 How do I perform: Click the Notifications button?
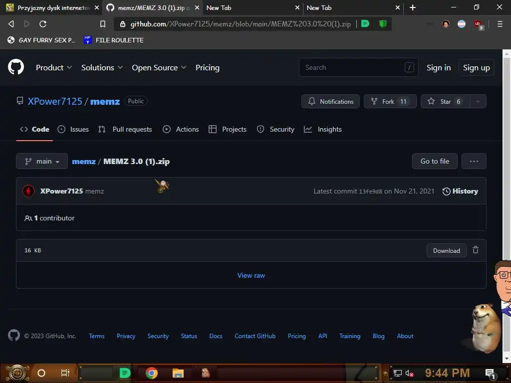[330, 101]
